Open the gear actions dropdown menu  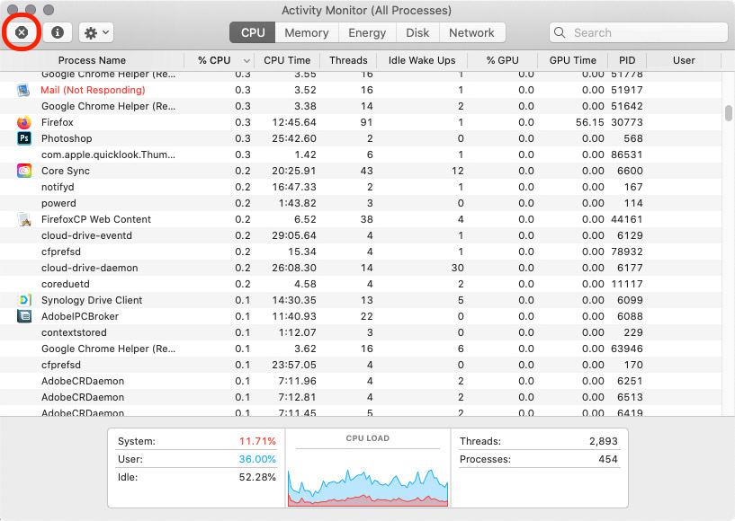click(96, 32)
